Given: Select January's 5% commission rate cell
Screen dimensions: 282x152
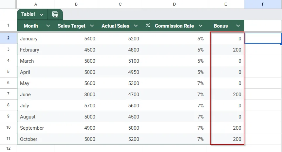Looking at the screenshot, I should (x=174, y=38).
